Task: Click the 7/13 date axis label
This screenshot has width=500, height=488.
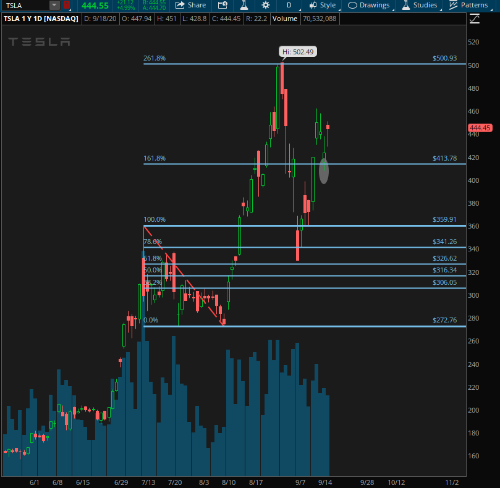Action: pyautogui.click(x=148, y=482)
